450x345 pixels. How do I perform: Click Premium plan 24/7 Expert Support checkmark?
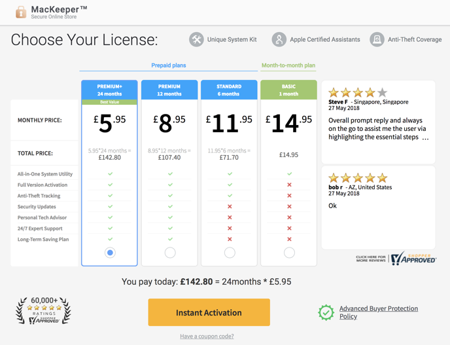click(170, 228)
